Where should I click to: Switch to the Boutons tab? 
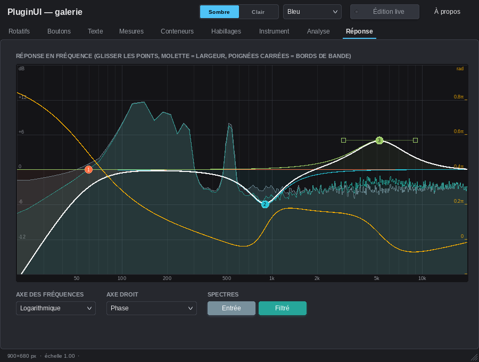pyautogui.click(x=59, y=31)
